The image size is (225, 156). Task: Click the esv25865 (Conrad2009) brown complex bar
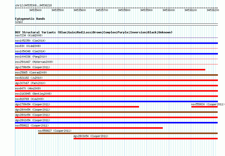(x=116, y=75)
